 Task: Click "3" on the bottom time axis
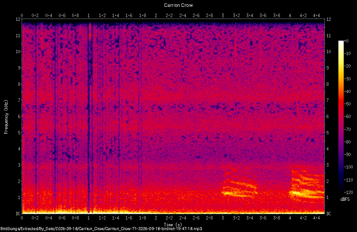pyautogui.click(x=223, y=218)
